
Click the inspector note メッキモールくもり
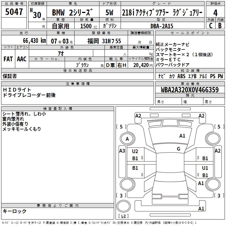pyautogui.click(x=22, y=129)
